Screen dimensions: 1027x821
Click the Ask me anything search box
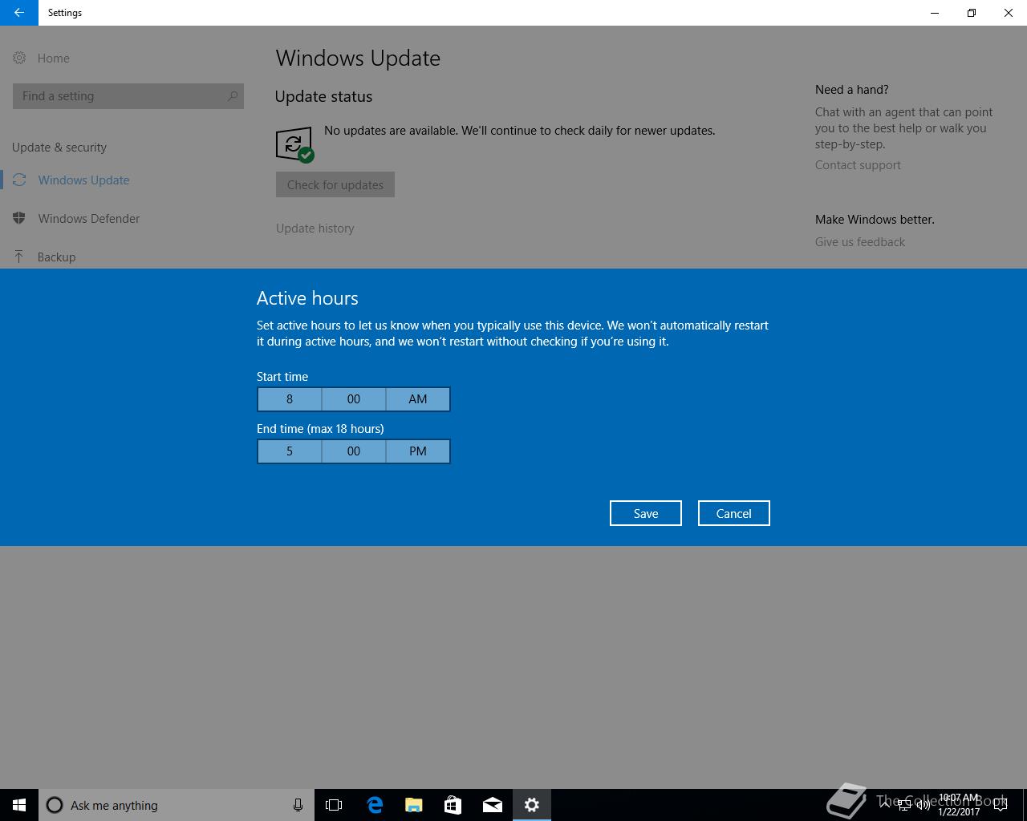[x=177, y=805]
